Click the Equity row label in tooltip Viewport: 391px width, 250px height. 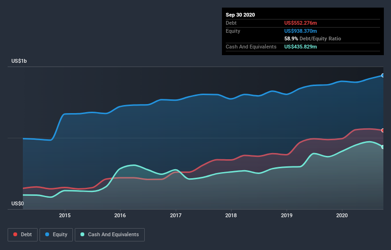[233, 31]
